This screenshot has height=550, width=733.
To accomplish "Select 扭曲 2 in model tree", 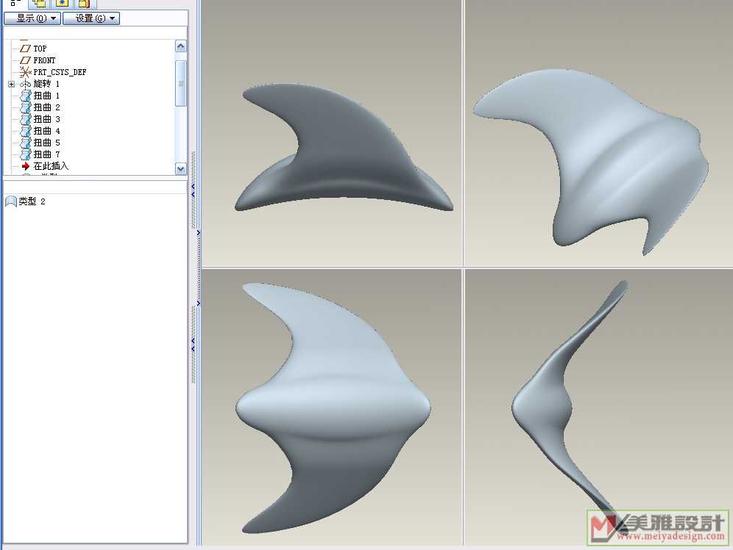I will pyautogui.click(x=46, y=107).
